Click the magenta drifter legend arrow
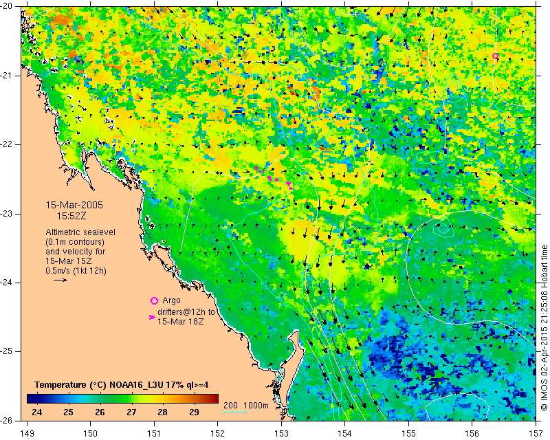This screenshot has width=550, height=440. coord(152,317)
